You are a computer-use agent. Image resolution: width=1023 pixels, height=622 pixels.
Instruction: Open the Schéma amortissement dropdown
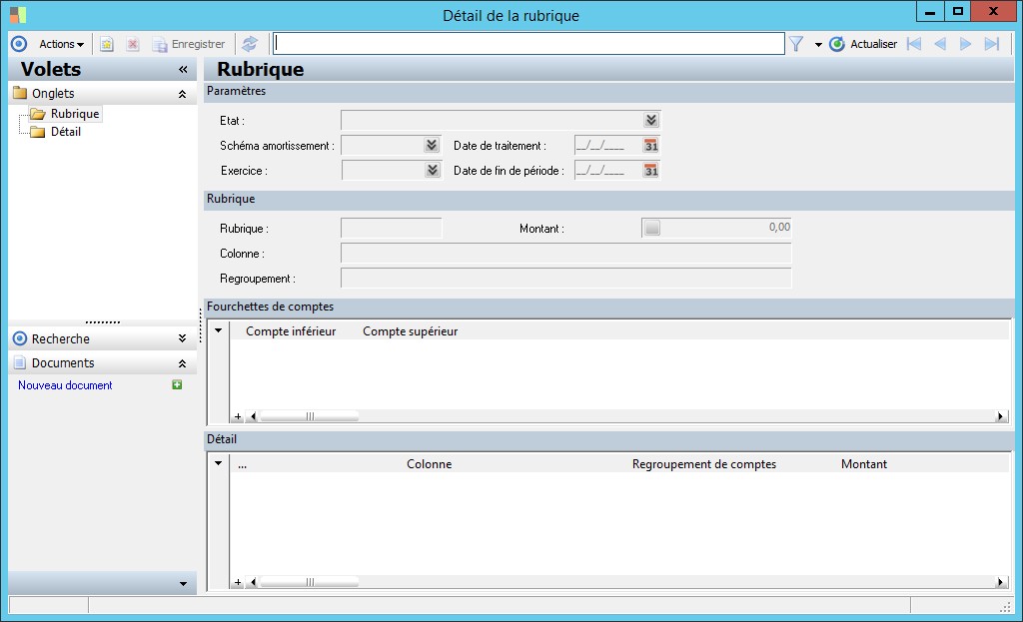432,145
